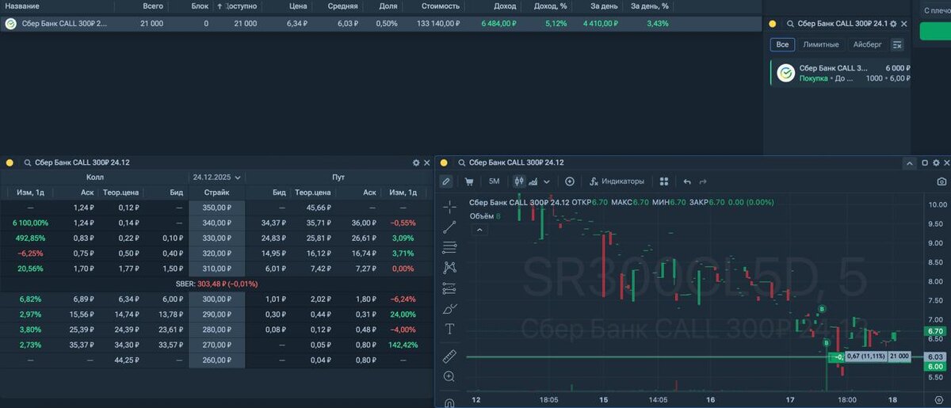Image resolution: width=951 pixels, height=408 pixels.
Task: Expand the chart type dropdown arrow
Action: (x=547, y=181)
